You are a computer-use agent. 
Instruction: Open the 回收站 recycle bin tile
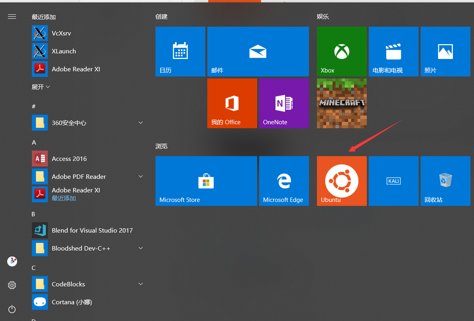pyautogui.click(x=445, y=181)
